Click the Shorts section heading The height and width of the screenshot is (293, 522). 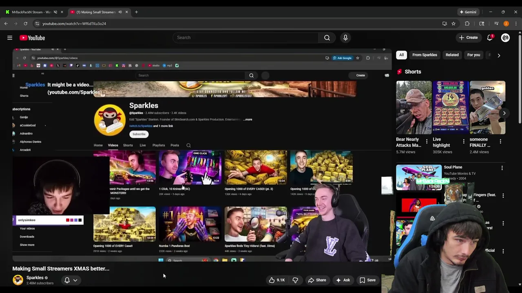[x=413, y=72]
